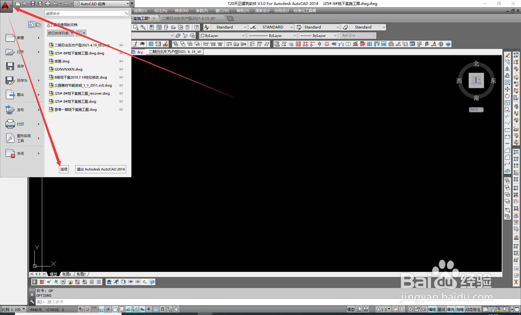Click the toolbar lock icon in status bar
Screen dimensions: 521x315
coord(417,309)
